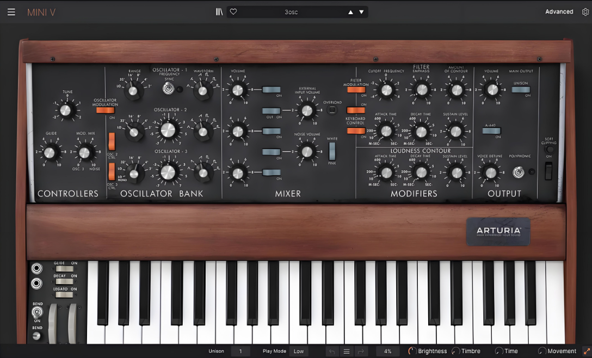Screen dimensions: 592x358
Task: Click the Noise Volume knob
Action: point(307,151)
